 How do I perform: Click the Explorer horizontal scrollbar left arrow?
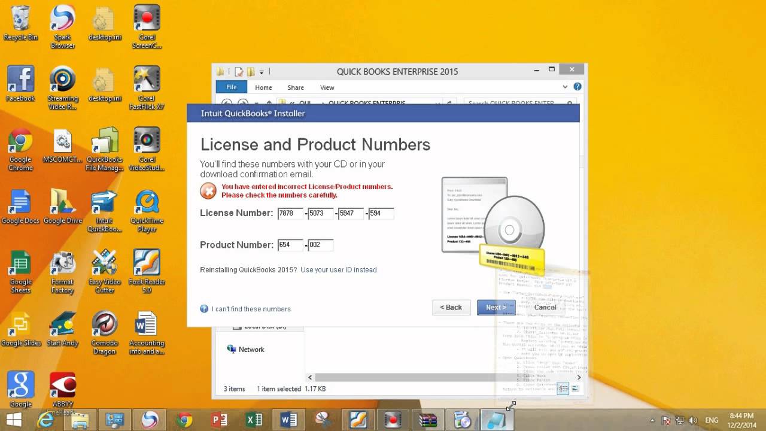click(x=310, y=378)
